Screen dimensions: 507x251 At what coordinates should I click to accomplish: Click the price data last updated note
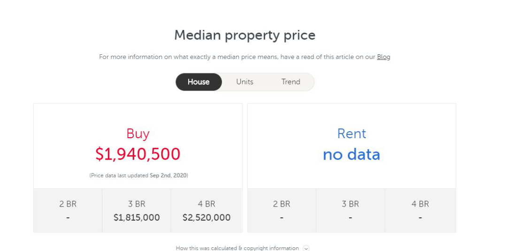click(x=138, y=176)
